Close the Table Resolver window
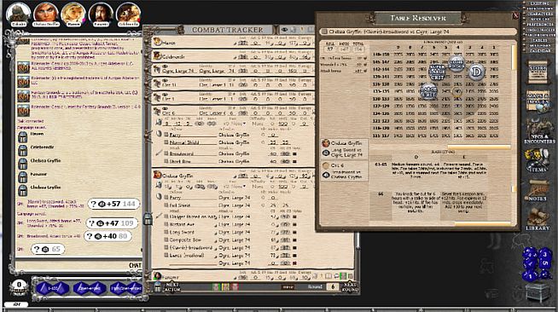 (515, 15)
